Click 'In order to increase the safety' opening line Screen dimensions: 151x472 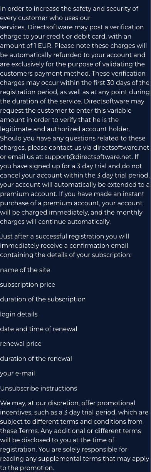coord(69,8)
